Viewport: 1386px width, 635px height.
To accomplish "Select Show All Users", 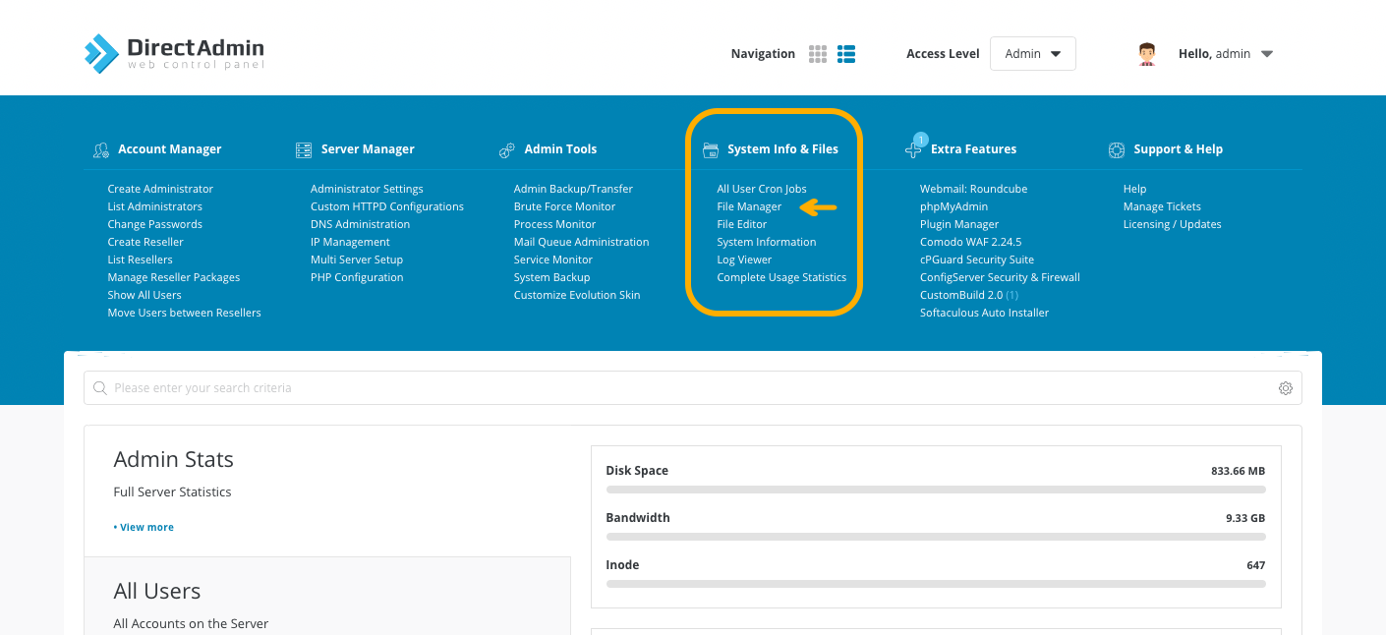I will [x=144, y=295].
